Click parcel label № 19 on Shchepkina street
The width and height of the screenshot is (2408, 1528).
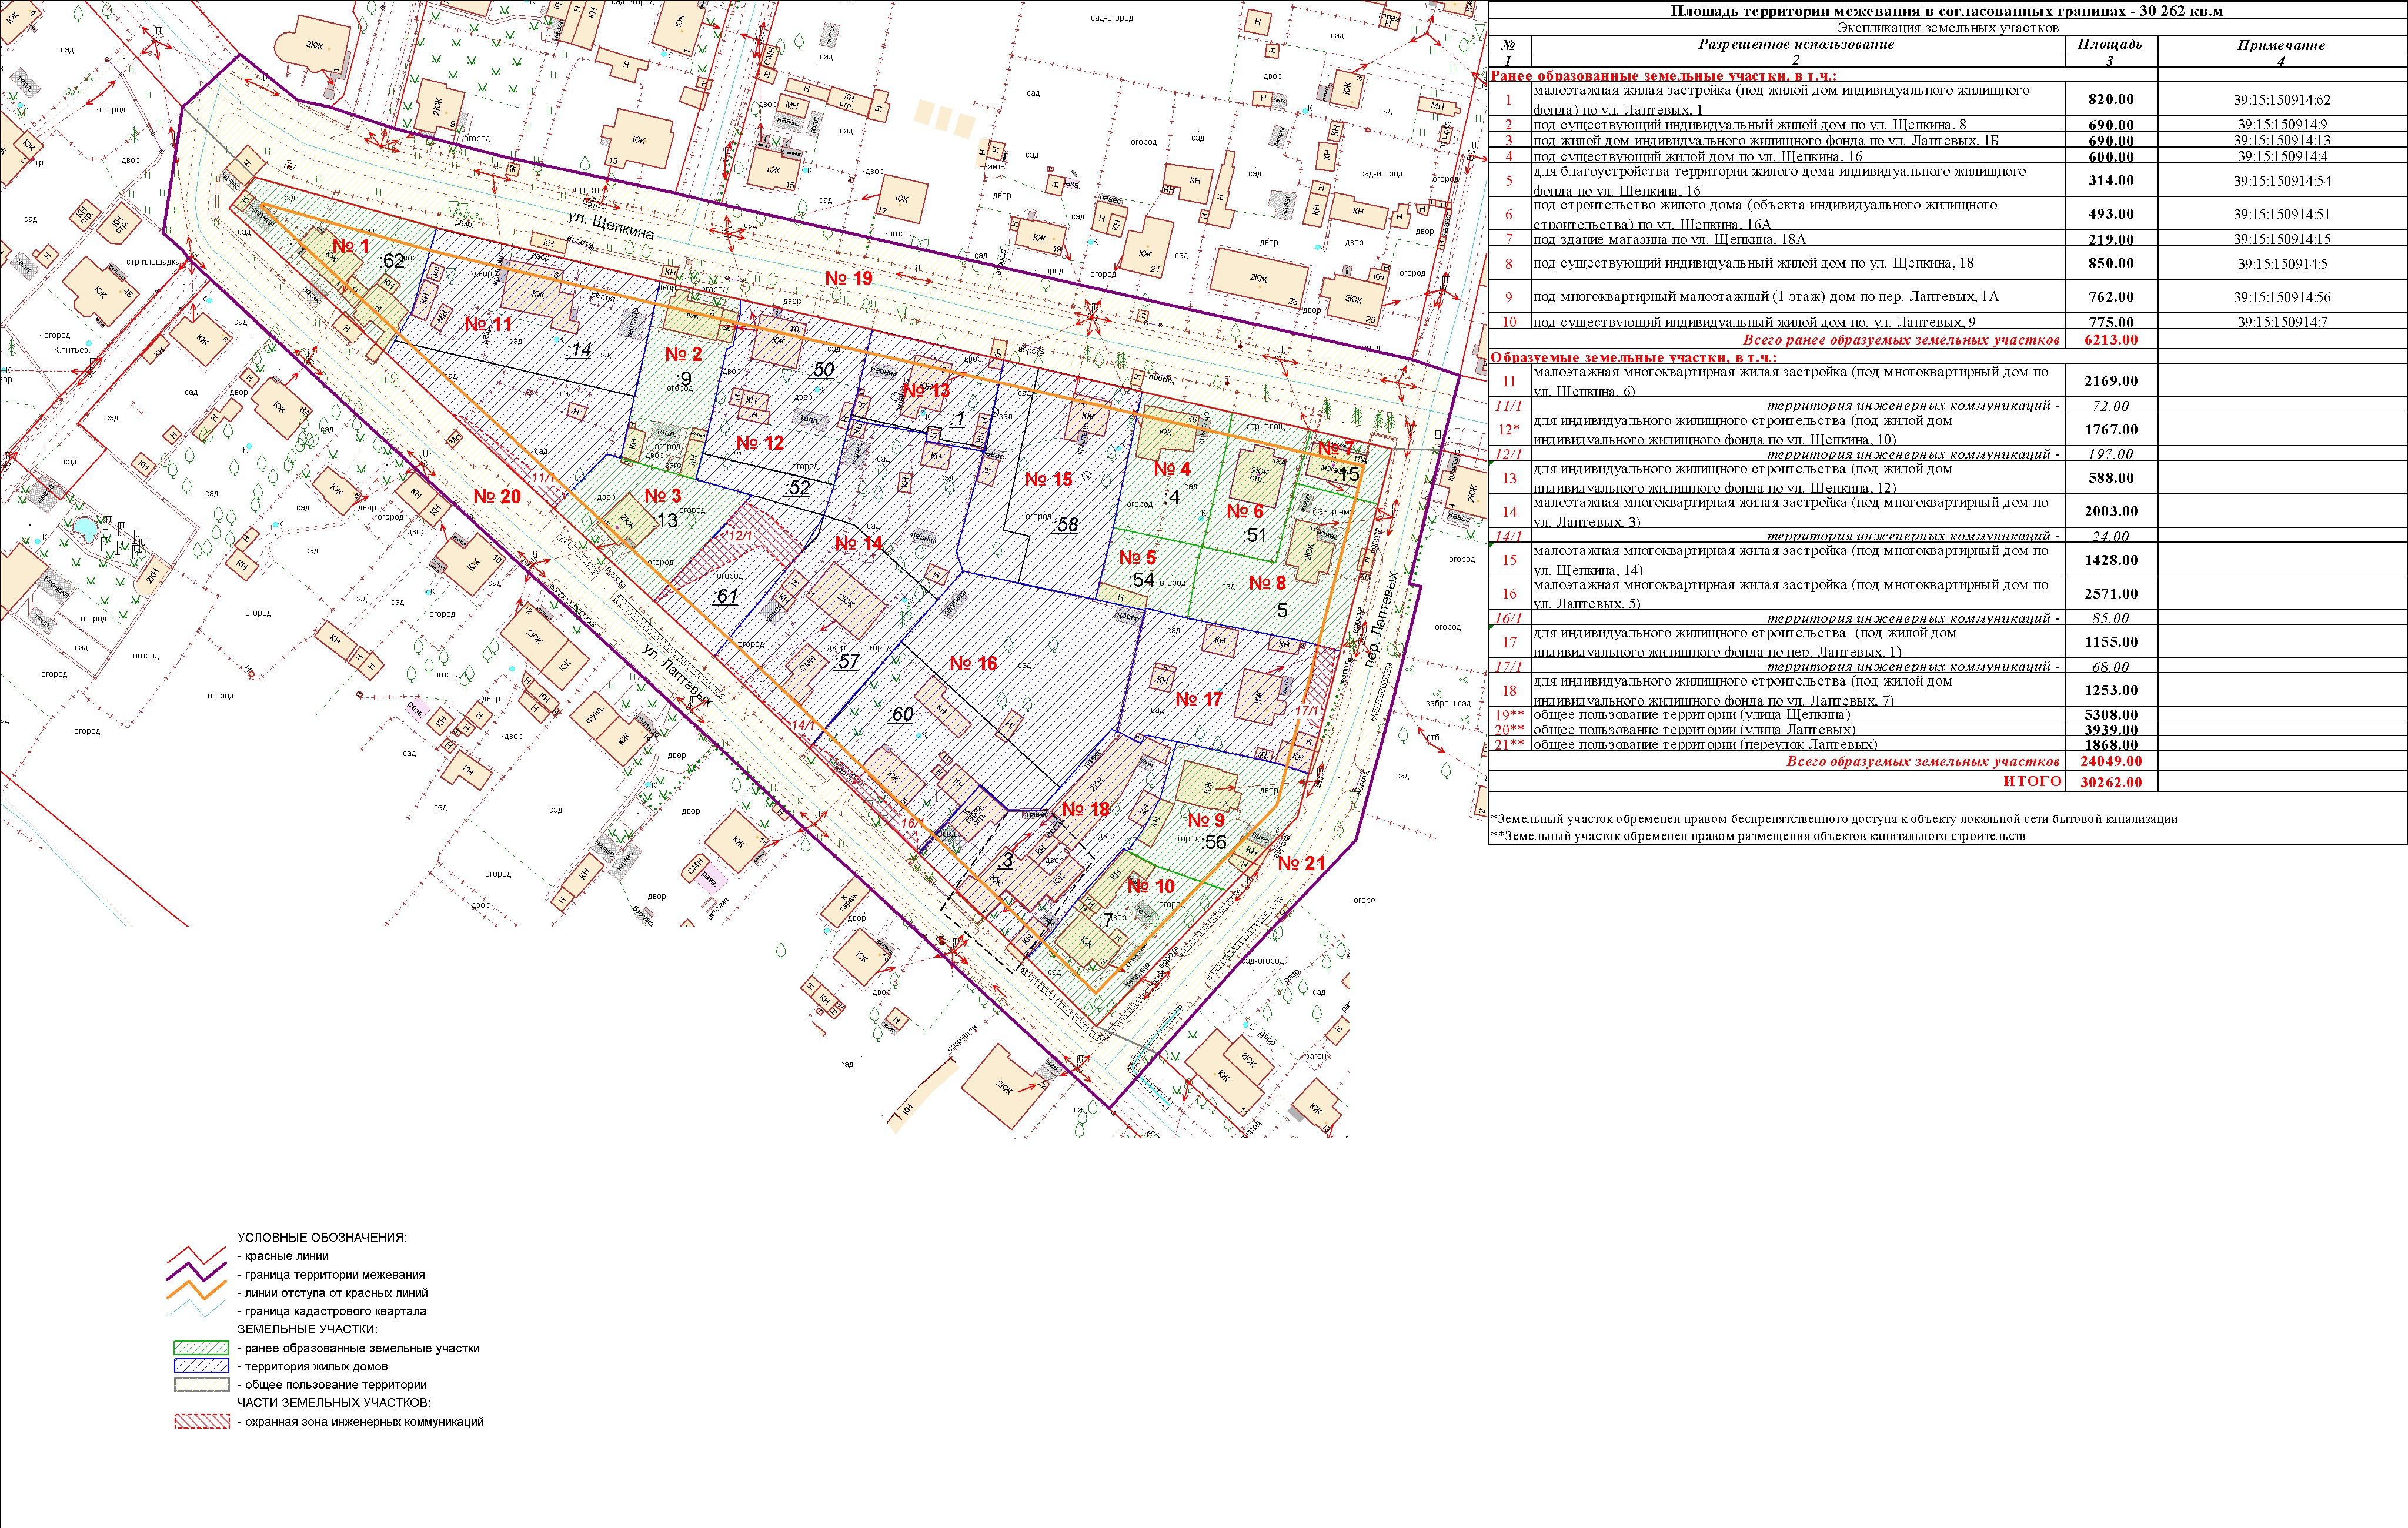tap(848, 278)
